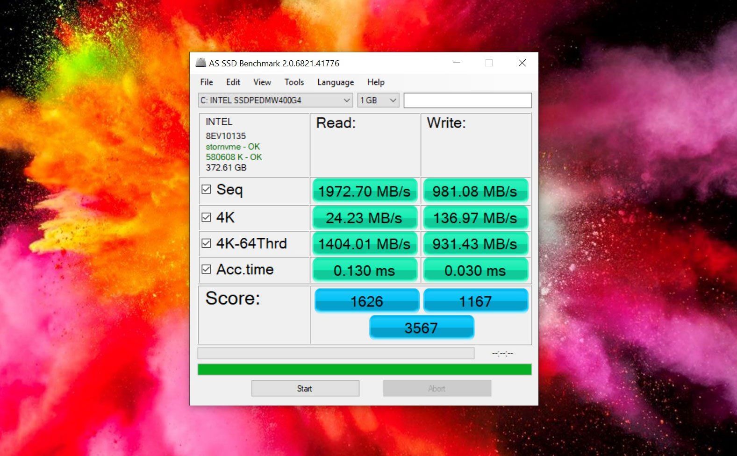
Task: Open the File menu
Action: [207, 82]
